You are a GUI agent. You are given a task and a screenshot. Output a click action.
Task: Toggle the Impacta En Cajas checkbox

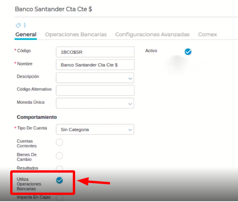(59, 198)
